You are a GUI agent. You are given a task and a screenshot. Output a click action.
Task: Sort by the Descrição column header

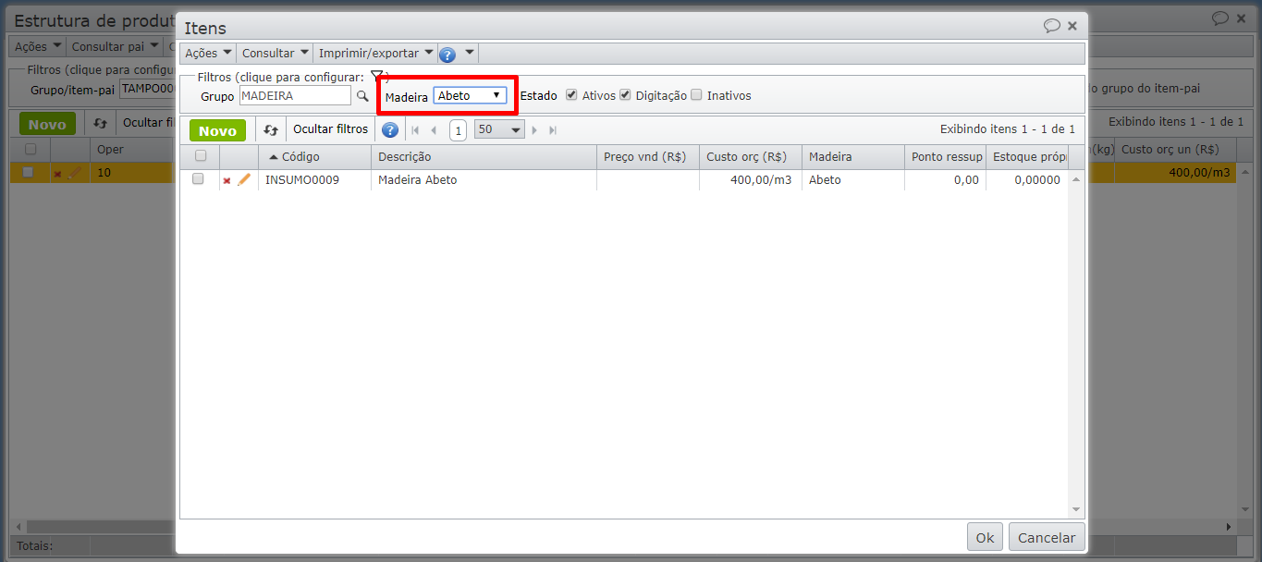click(484, 157)
